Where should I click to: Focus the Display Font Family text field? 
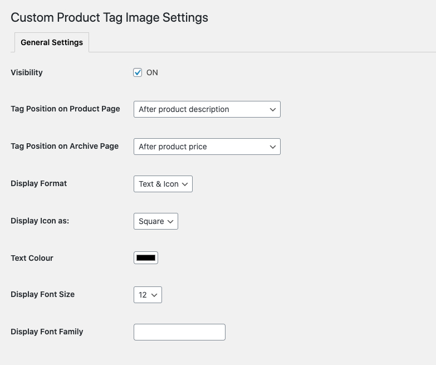[x=179, y=332]
